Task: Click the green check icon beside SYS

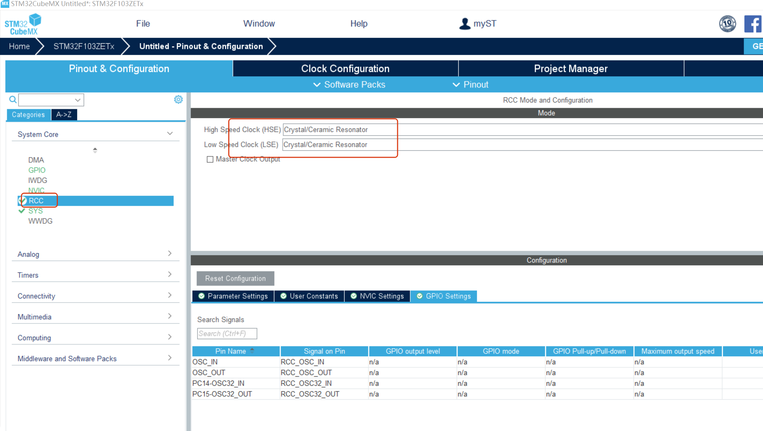Action: point(22,211)
